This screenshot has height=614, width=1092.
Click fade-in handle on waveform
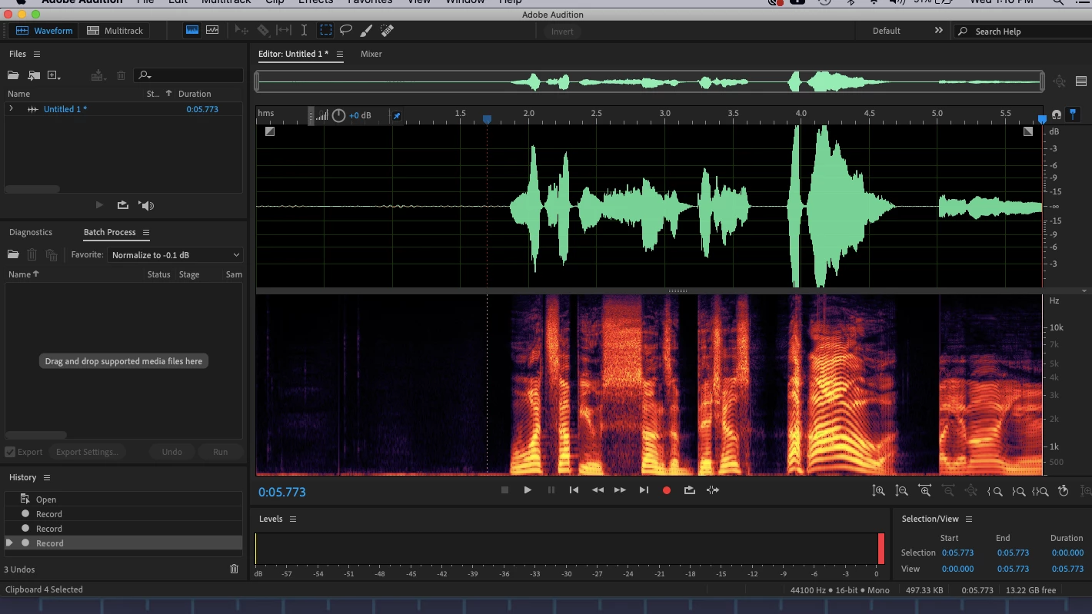point(270,131)
